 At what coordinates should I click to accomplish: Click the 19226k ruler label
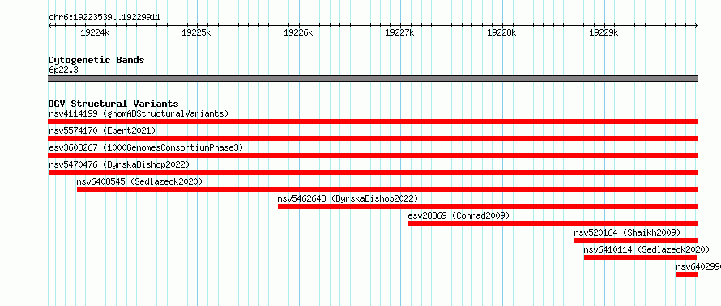(298, 32)
